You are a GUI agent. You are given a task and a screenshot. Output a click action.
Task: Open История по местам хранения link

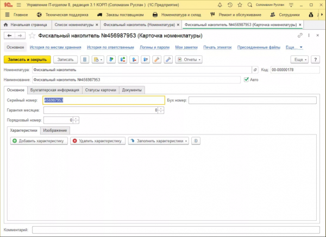click(55, 47)
